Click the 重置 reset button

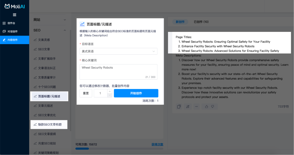click(x=86, y=93)
